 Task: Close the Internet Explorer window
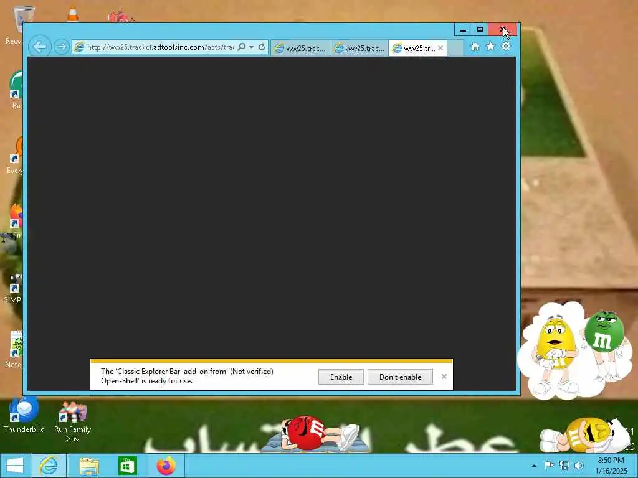[503, 30]
